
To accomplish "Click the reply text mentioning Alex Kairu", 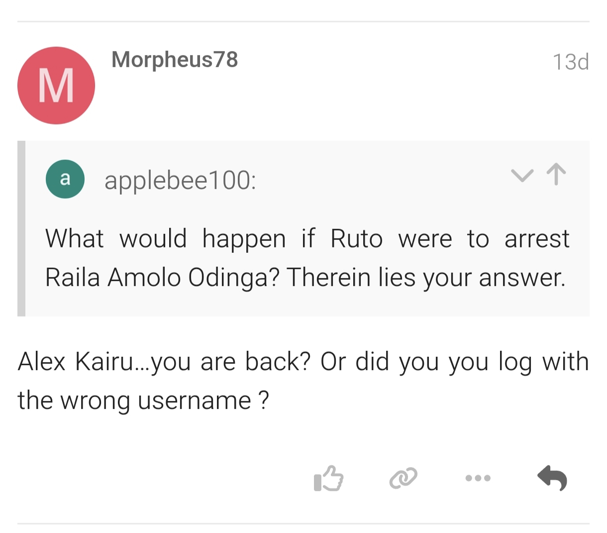I will click(303, 381).
